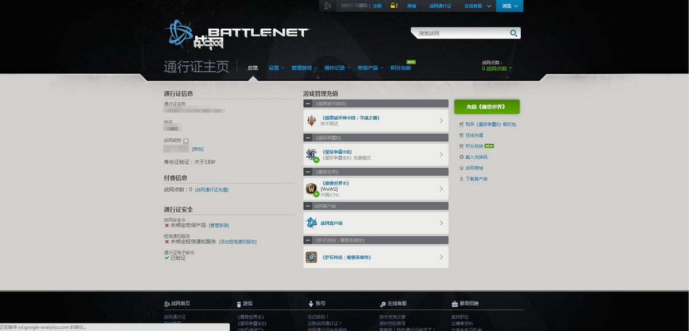The width and height of the screenshot is (689, 331).
Task: Collapse the 星际争霸II section header
Action: coord(308,138)
